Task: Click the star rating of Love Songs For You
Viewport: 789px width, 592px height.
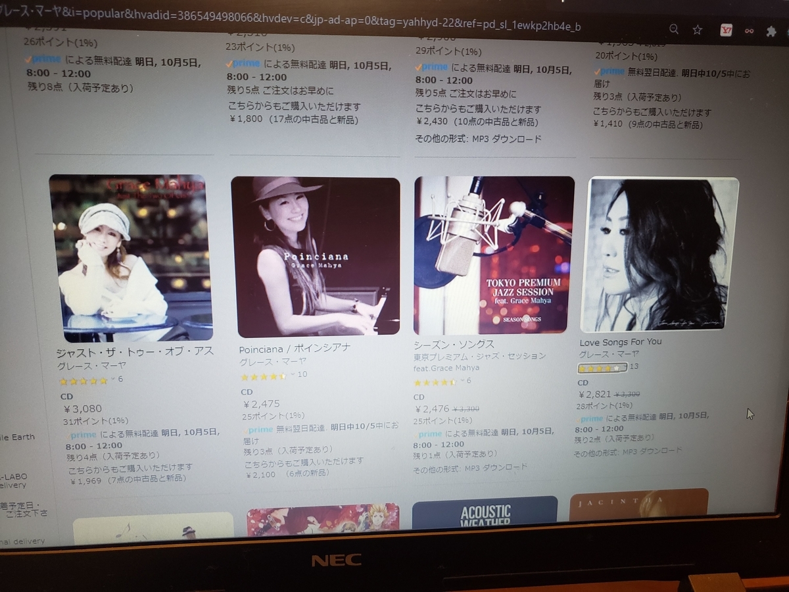Action: coord(601,368)
